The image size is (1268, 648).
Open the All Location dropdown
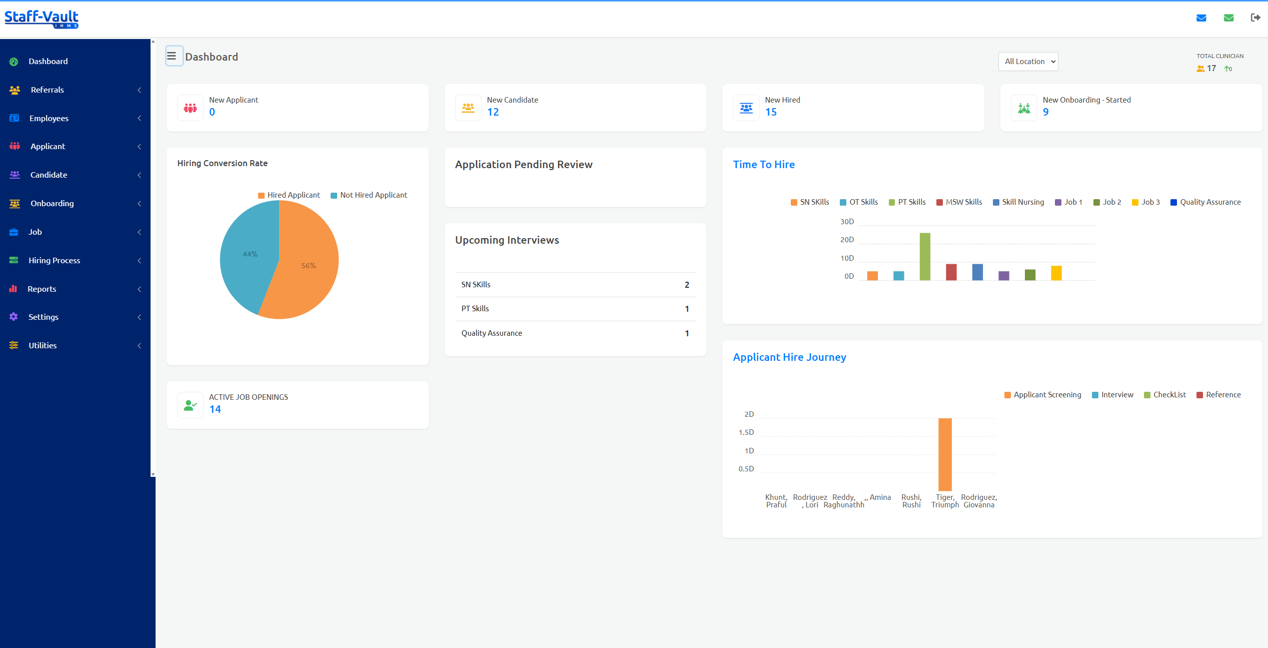1028,62
